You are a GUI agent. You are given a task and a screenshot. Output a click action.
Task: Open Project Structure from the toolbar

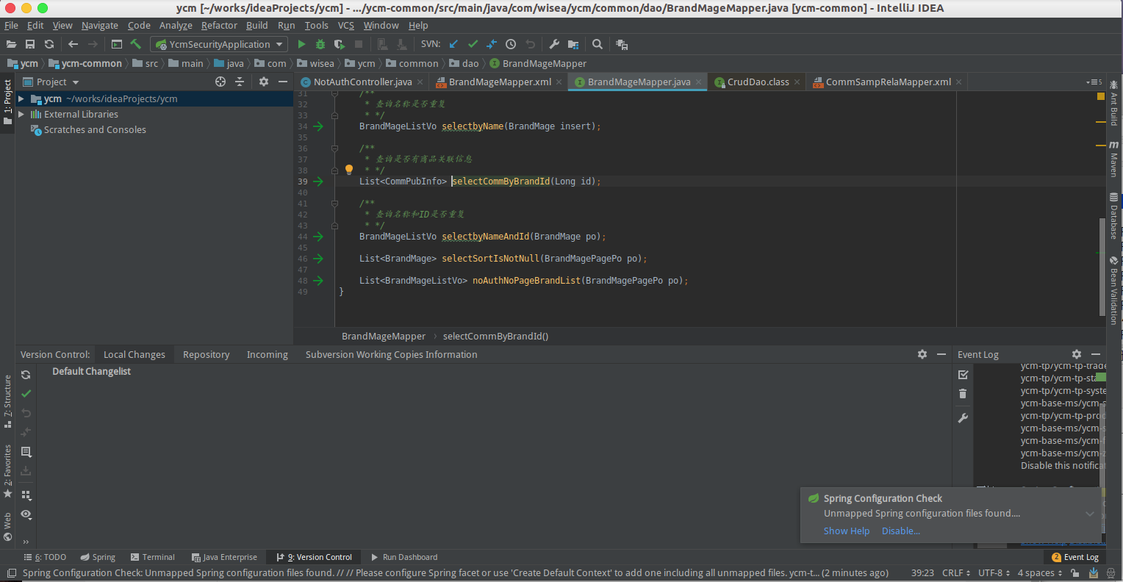coord(573,44)
